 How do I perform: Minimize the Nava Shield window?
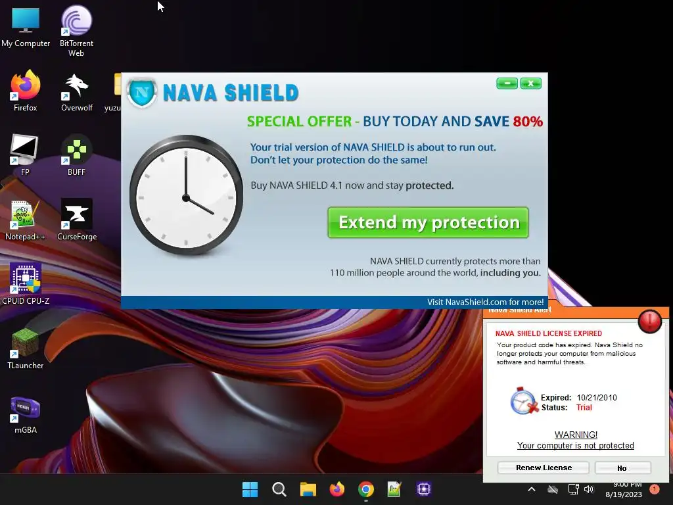(507, 84)
